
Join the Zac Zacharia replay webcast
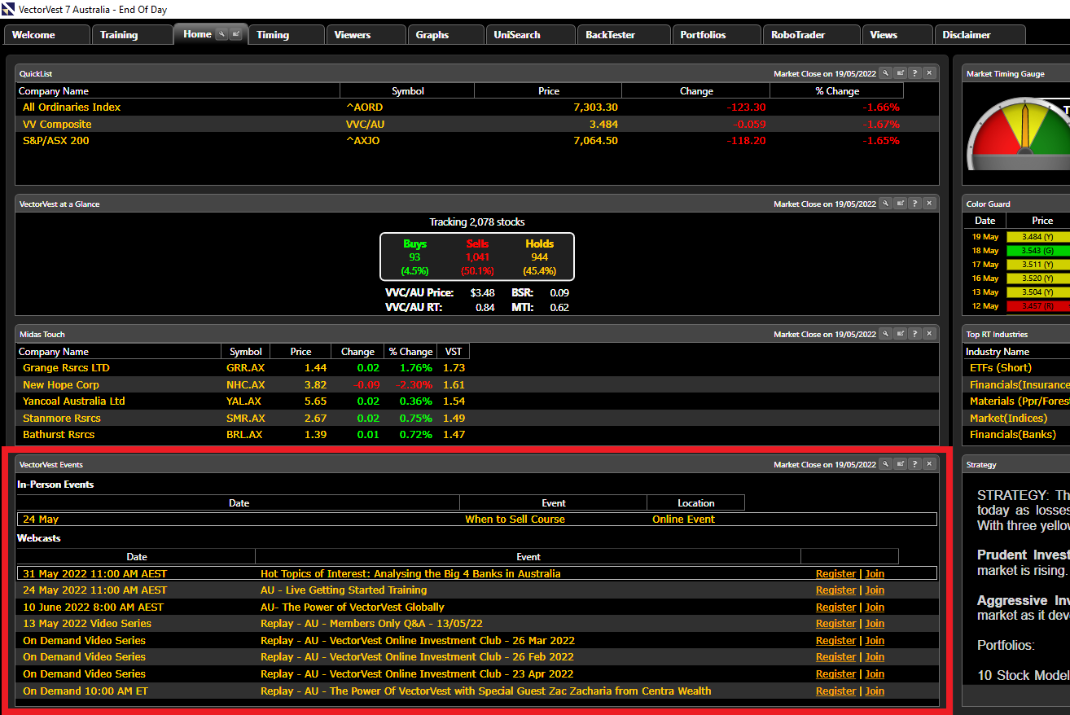point(875,691)
